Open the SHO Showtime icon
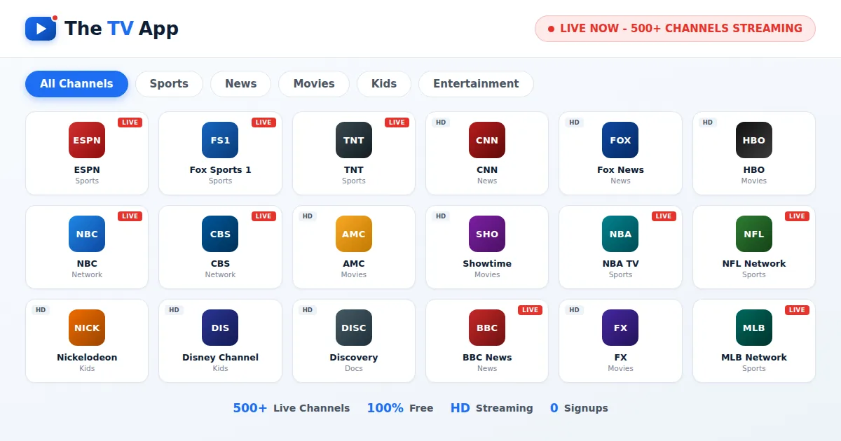 (x=487, y=234)
